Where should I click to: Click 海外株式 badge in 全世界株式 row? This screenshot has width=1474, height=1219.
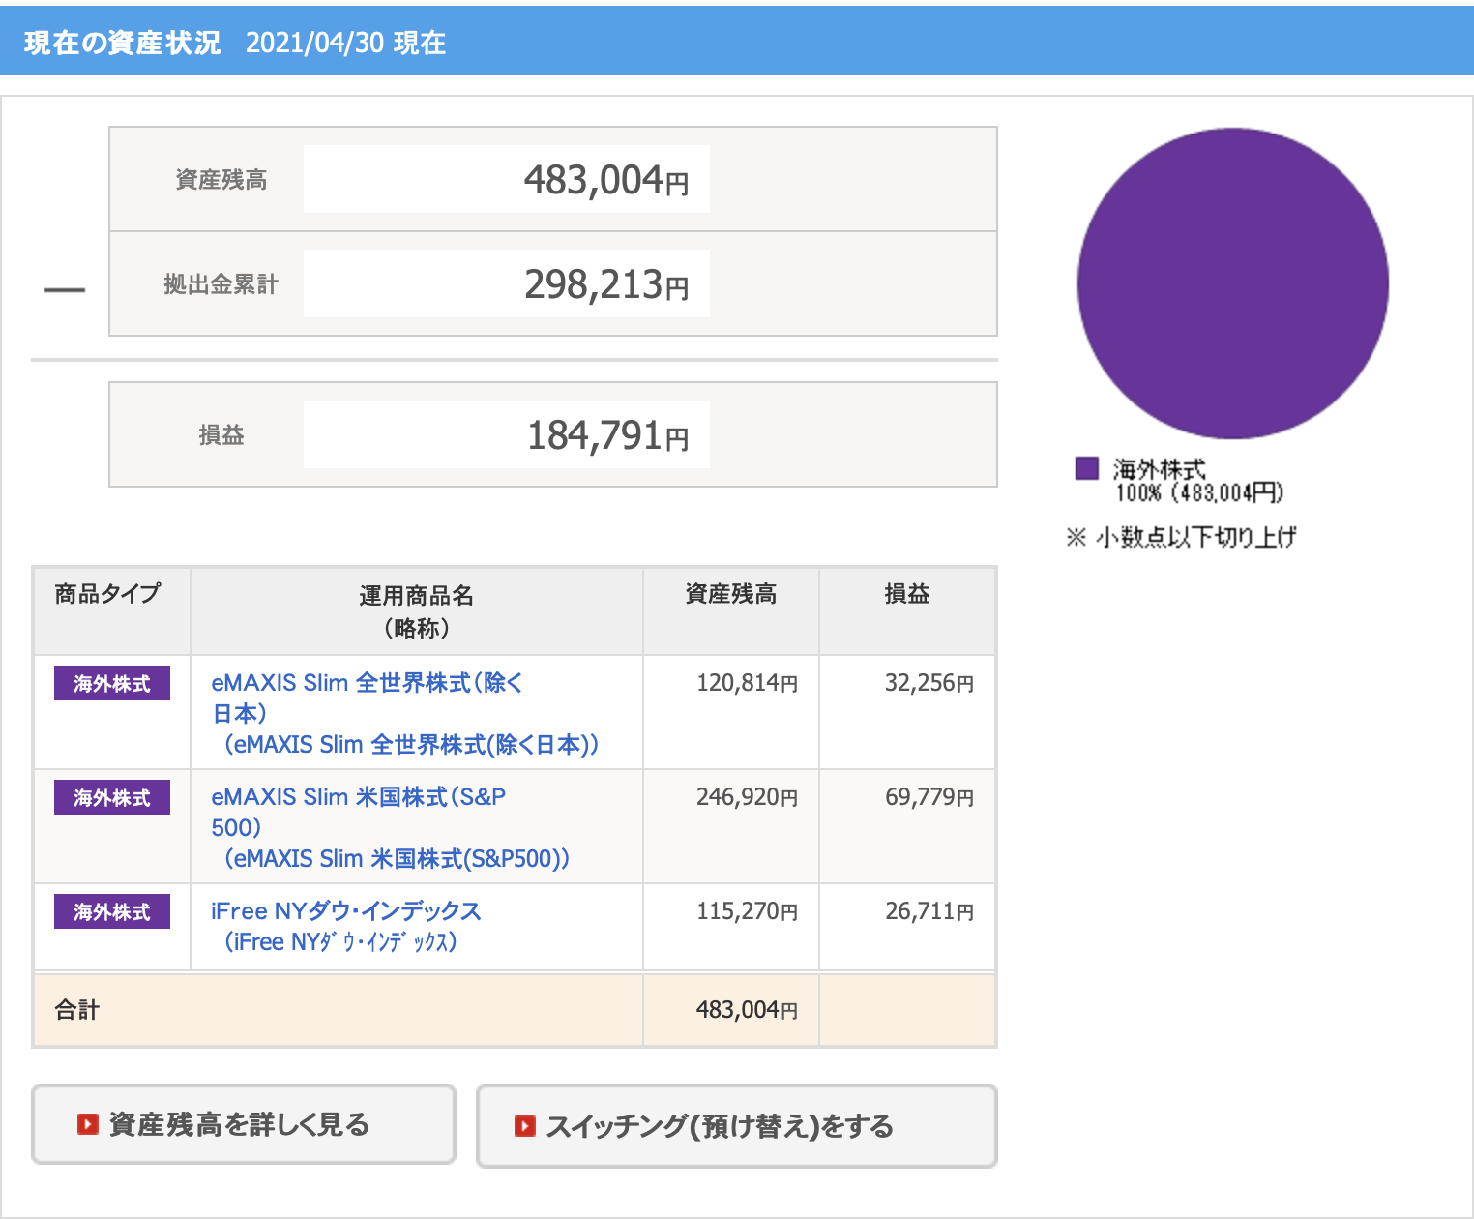click(112, 683)
